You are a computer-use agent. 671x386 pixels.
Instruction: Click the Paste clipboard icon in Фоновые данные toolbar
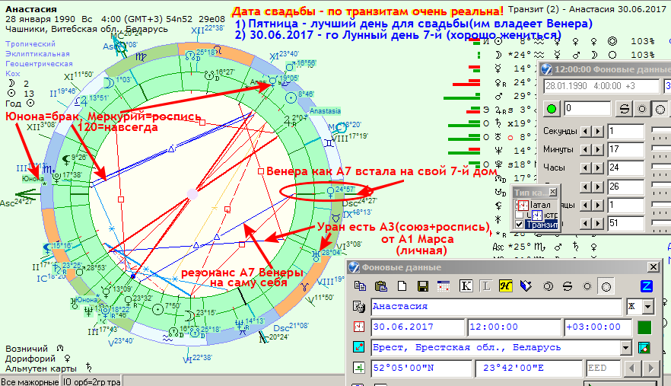tap(381, 286)
